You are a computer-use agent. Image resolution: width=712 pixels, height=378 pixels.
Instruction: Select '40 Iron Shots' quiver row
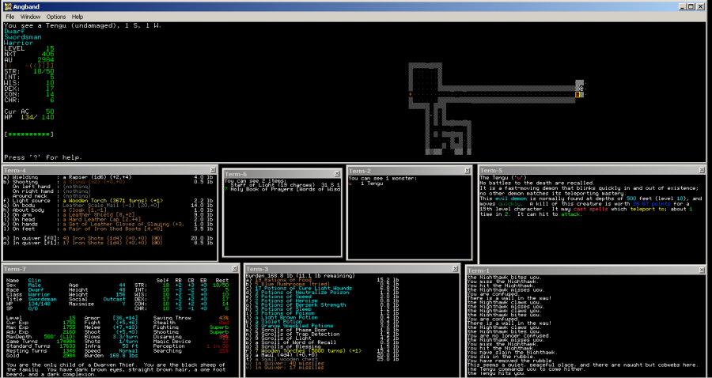click(108, 238)
